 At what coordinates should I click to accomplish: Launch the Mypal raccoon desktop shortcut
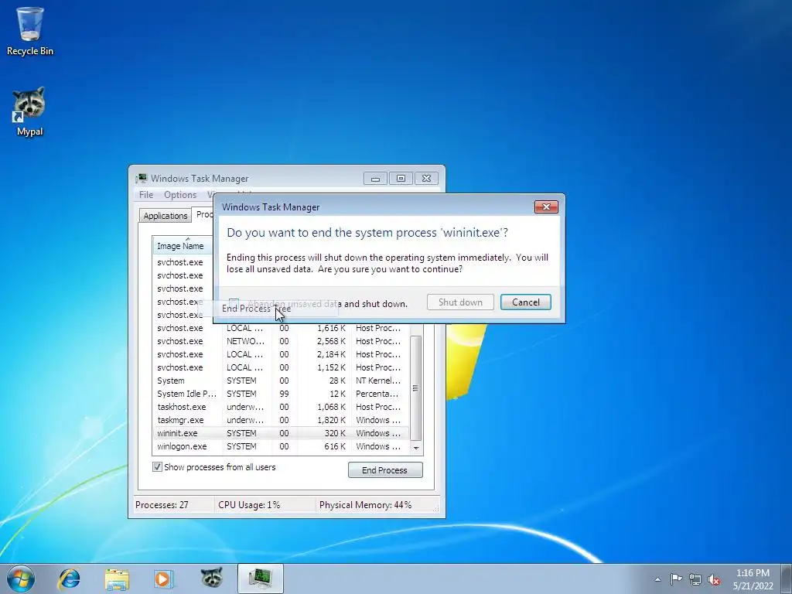tap(30, 111)
